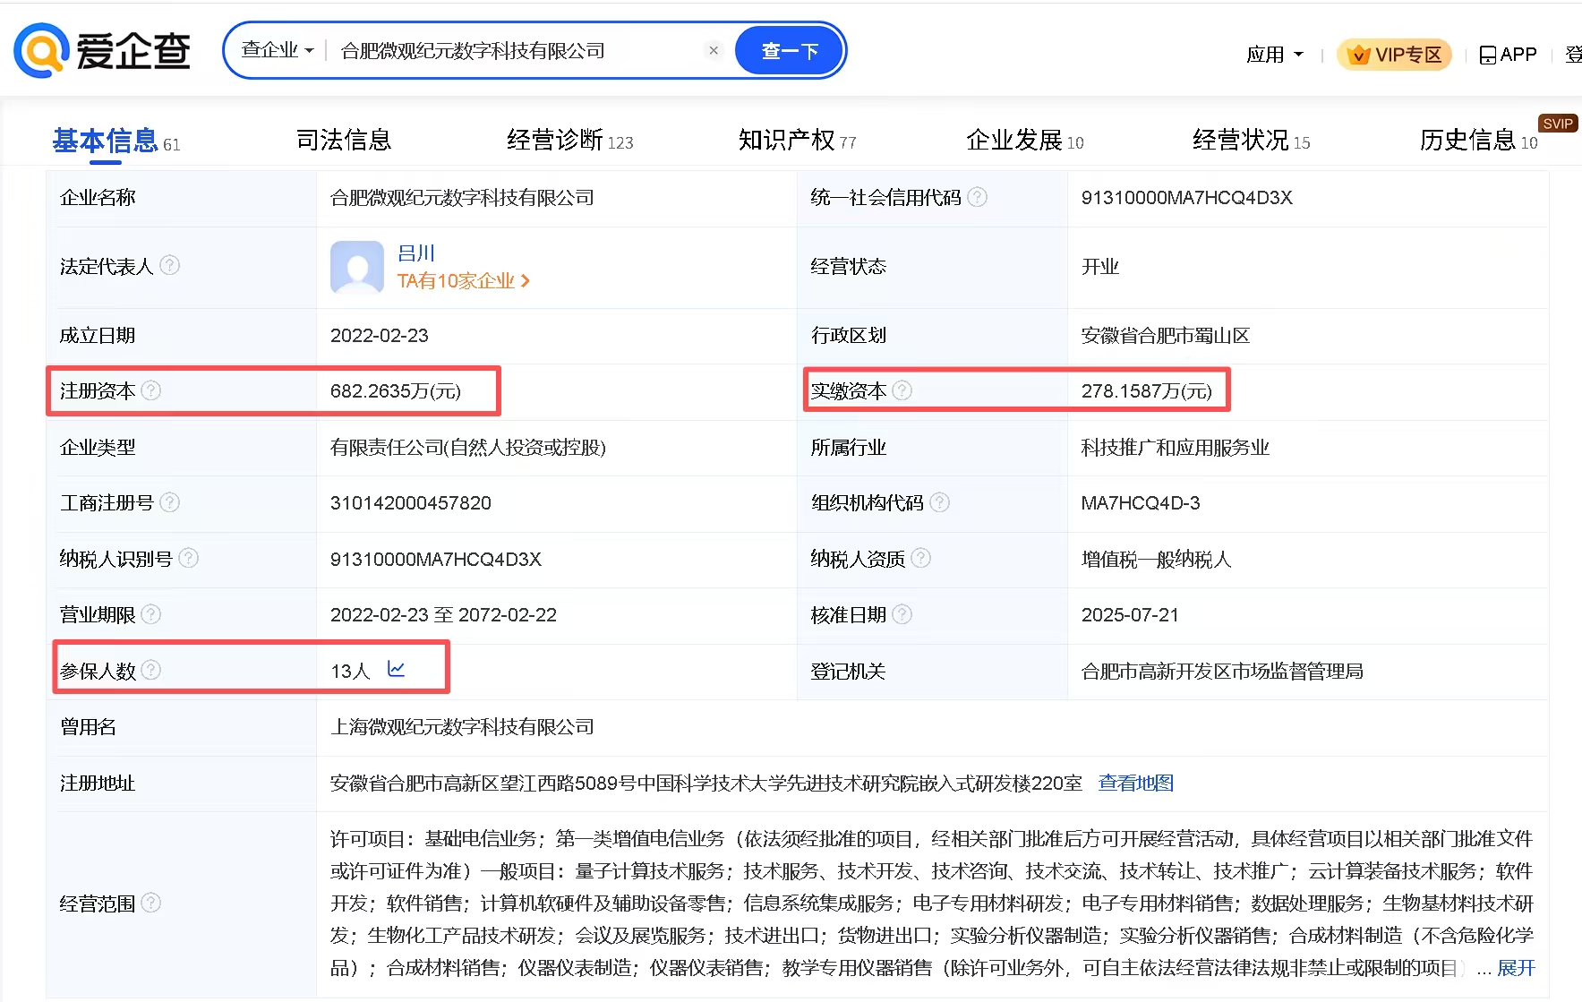The height and width of the screenshot is (1002, 1582).
Task: Select the 科技推广和应用服务业 industry value
Action: click(1176, 448)
